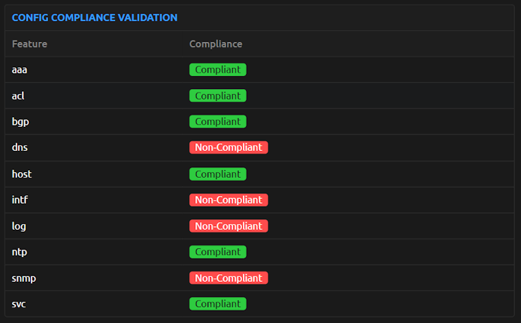521x323 pixels.
Task: Click the Compliant badge in acl row
Action: pyautogui.click(x=218, y=96)
